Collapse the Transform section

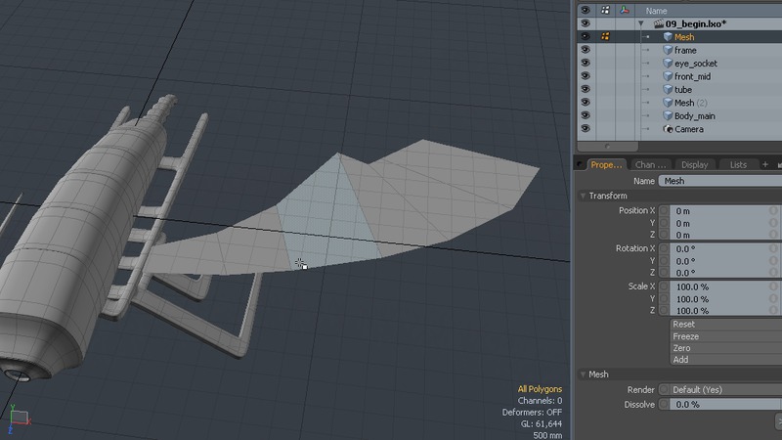pos(584,196)
